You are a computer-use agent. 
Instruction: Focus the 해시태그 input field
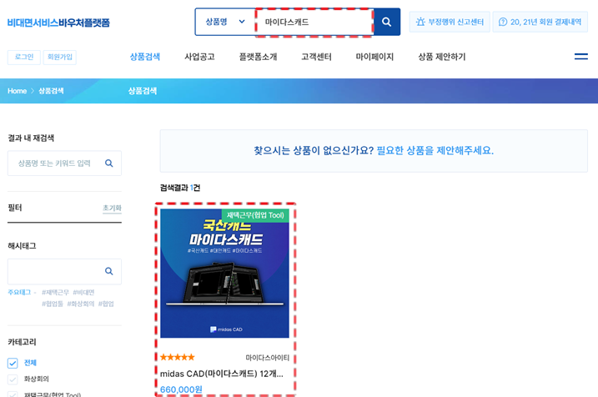pos(64,272)
